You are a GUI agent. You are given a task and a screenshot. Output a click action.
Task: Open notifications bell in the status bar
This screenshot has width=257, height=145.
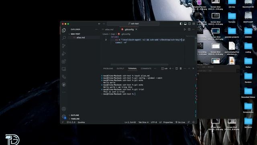(194, 122)
